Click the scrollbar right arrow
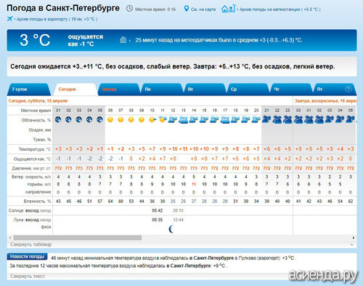Viewport: 363px width, 286px height. tap(354, 237)
